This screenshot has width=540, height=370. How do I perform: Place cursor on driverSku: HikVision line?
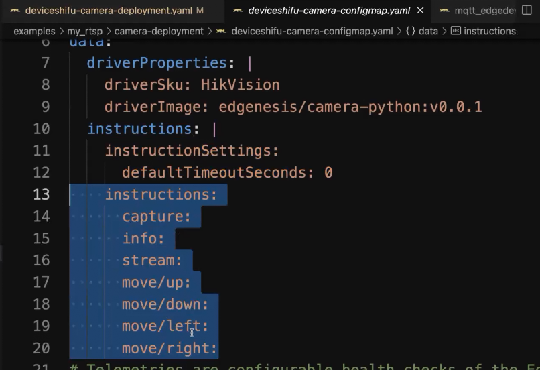coord(192,85)
